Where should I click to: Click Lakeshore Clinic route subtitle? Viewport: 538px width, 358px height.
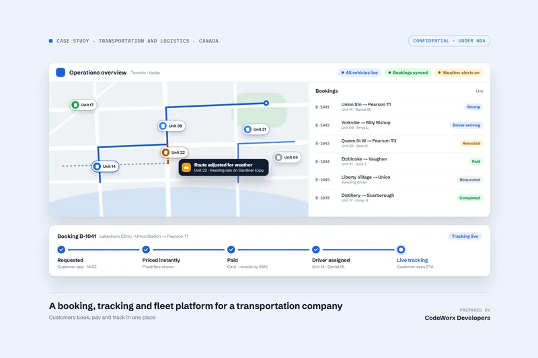coord(144,236)
